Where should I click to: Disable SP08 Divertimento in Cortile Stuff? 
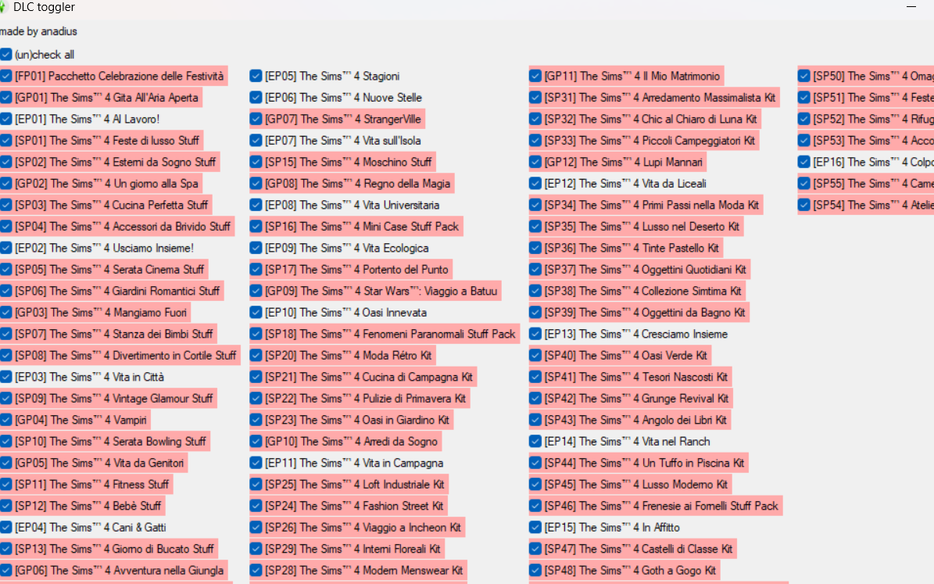[x=6, y=355]
